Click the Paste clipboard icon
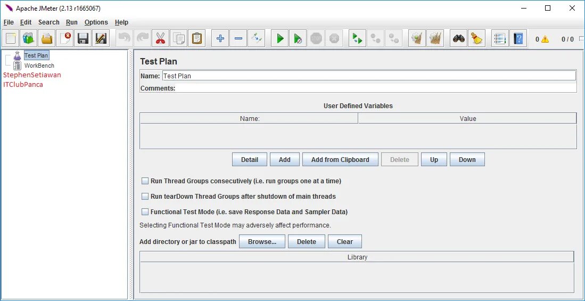 coord(196,38)
